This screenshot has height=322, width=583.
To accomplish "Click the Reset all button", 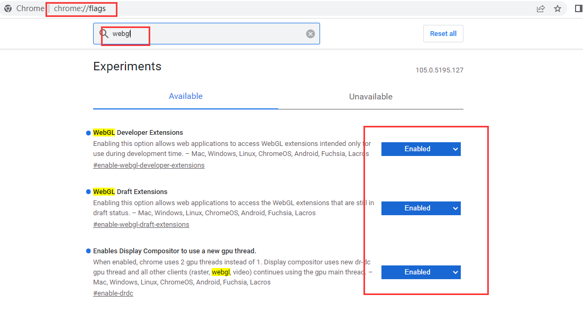I will click(x=443, y=34).
